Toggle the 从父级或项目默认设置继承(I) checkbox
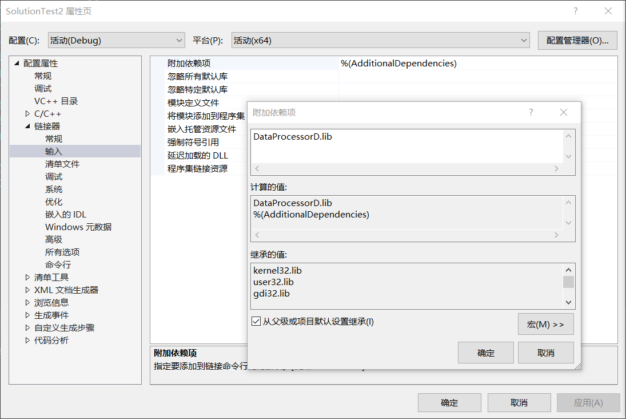 tap(256, 321)
